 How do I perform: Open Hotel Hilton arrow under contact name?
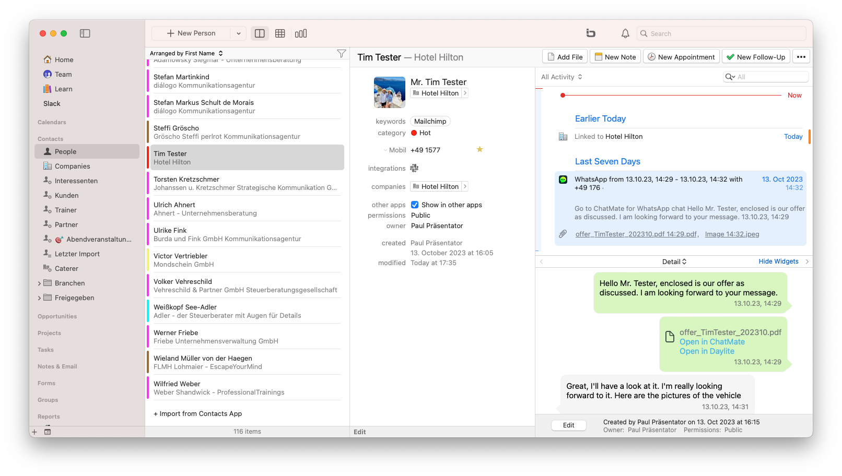[465, 93]
